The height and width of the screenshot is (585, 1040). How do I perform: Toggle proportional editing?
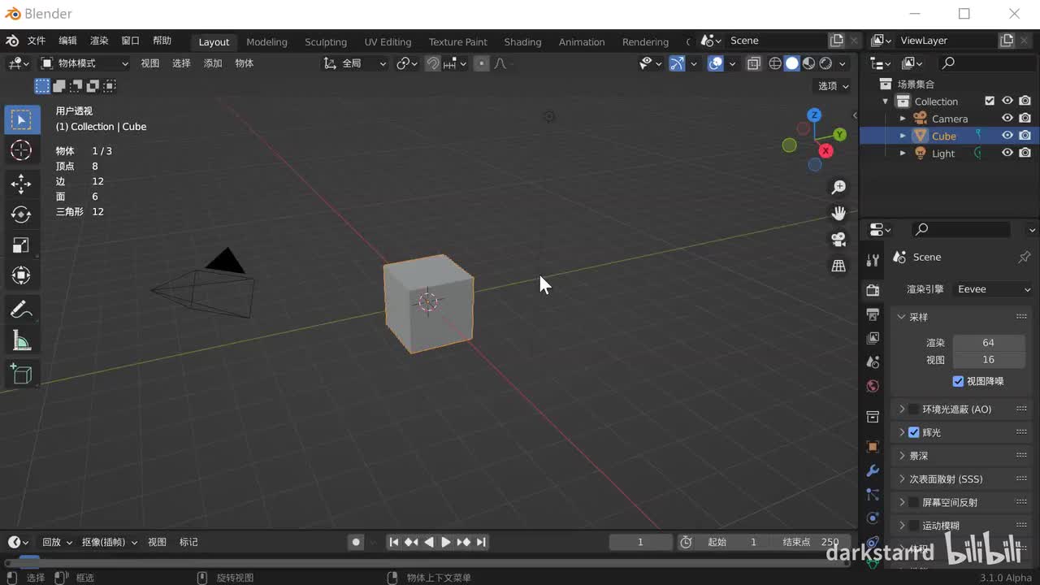click(x=482, y=63)
